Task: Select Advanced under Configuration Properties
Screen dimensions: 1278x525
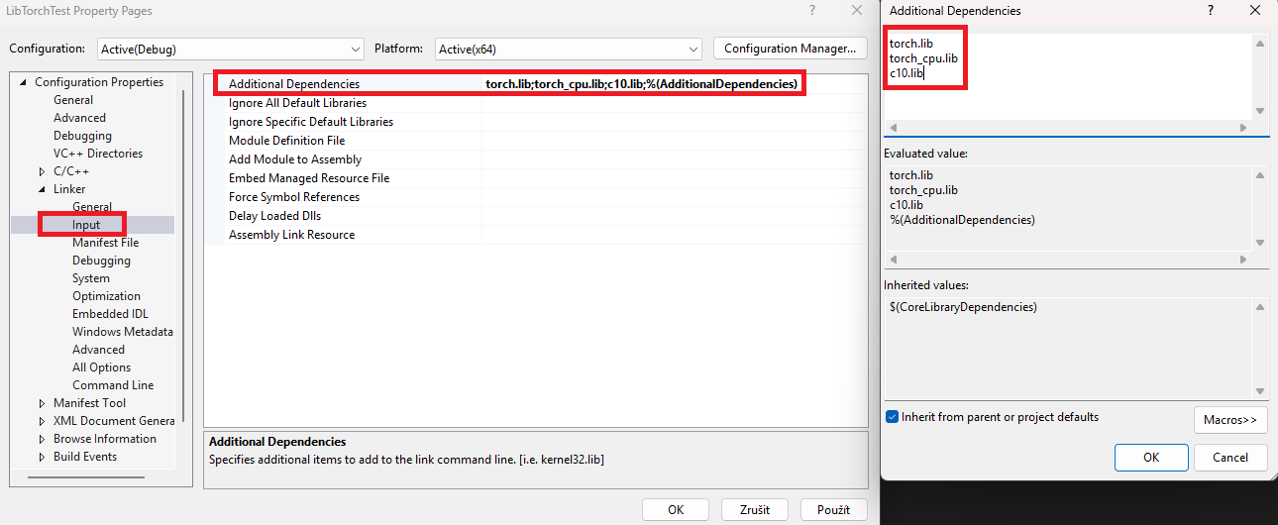Action: pyautogui.click(x=79, y=118)
